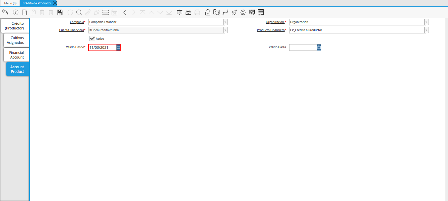Expand the Producto Financiero dropdown arrow

pyautogui.click(x=427, y=30)
